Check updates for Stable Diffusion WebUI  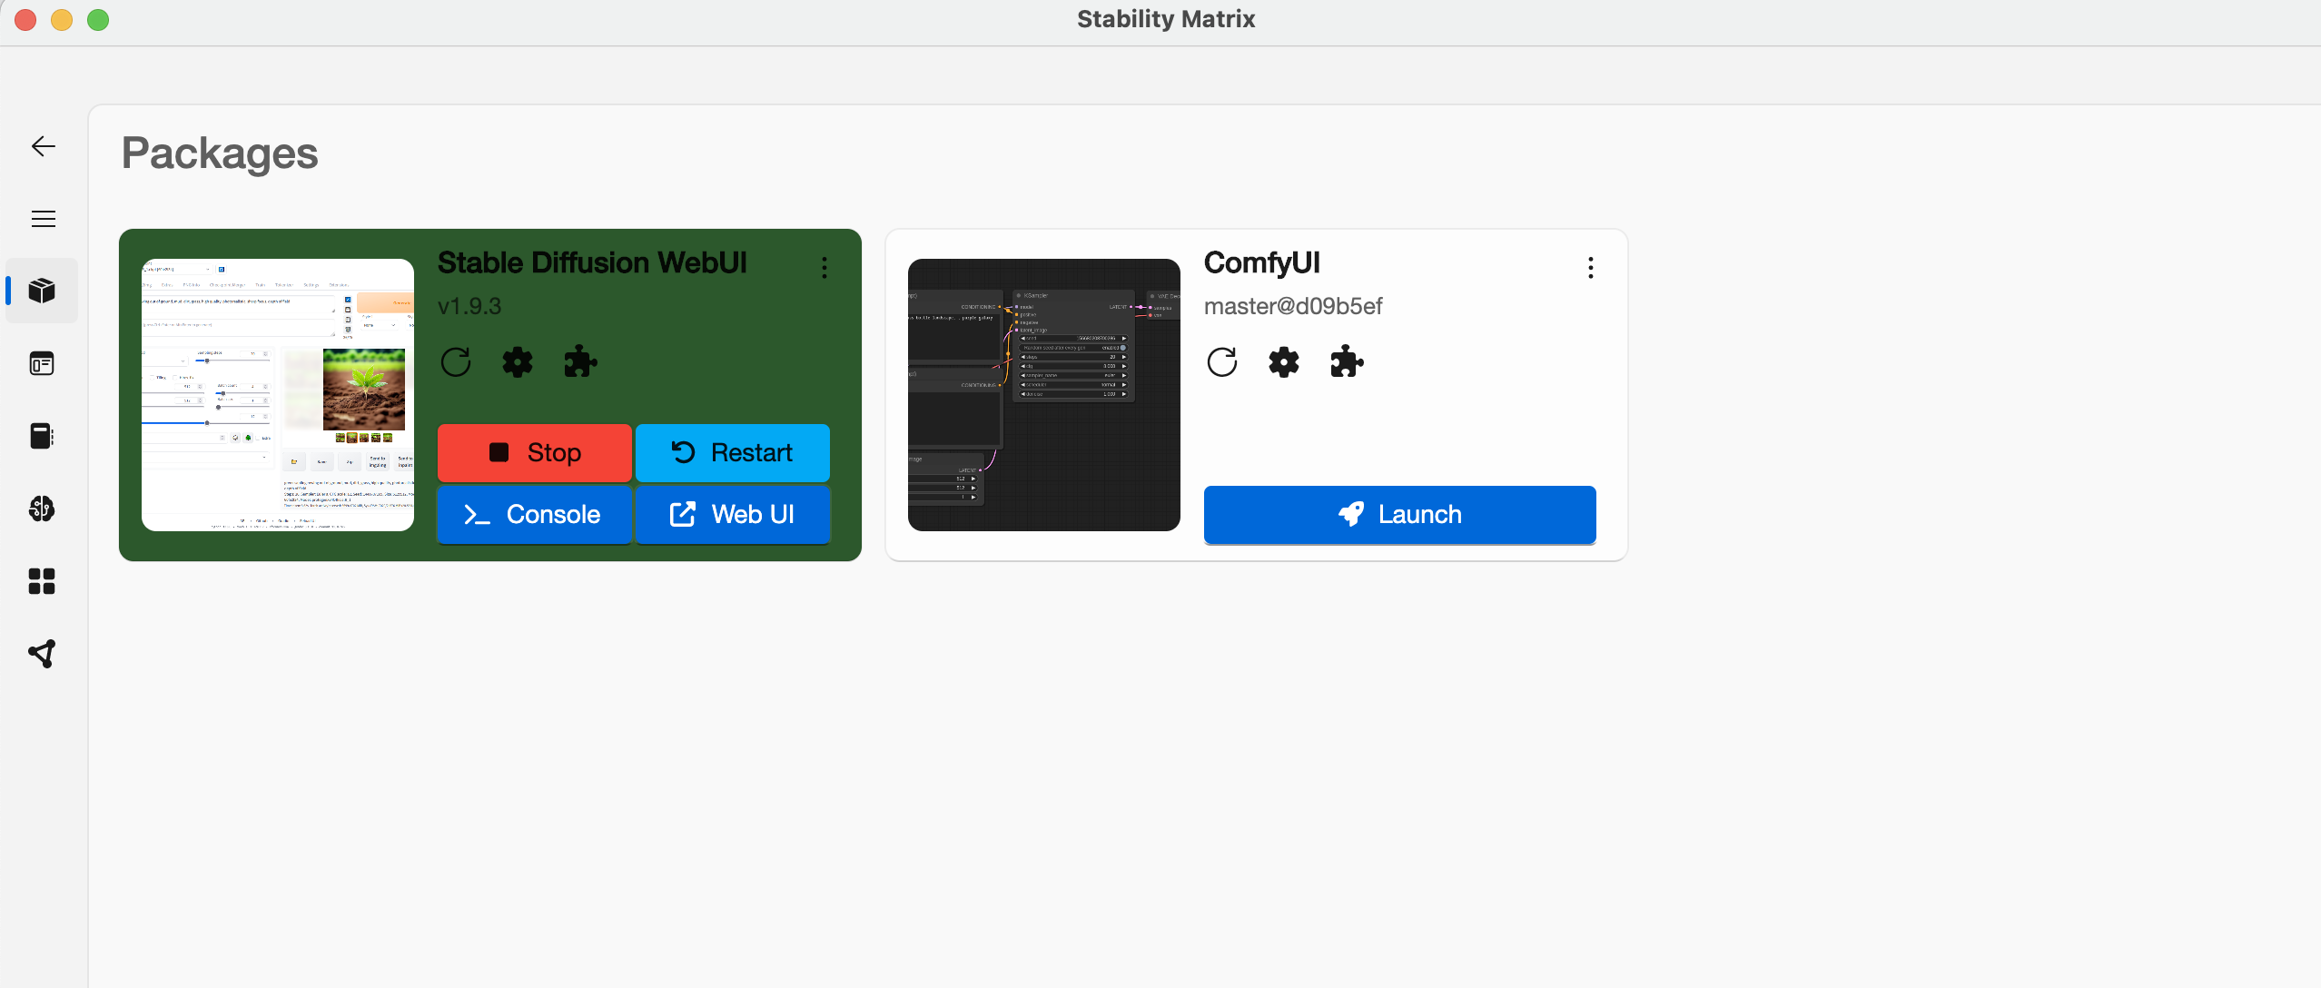[x=456, y=362]
